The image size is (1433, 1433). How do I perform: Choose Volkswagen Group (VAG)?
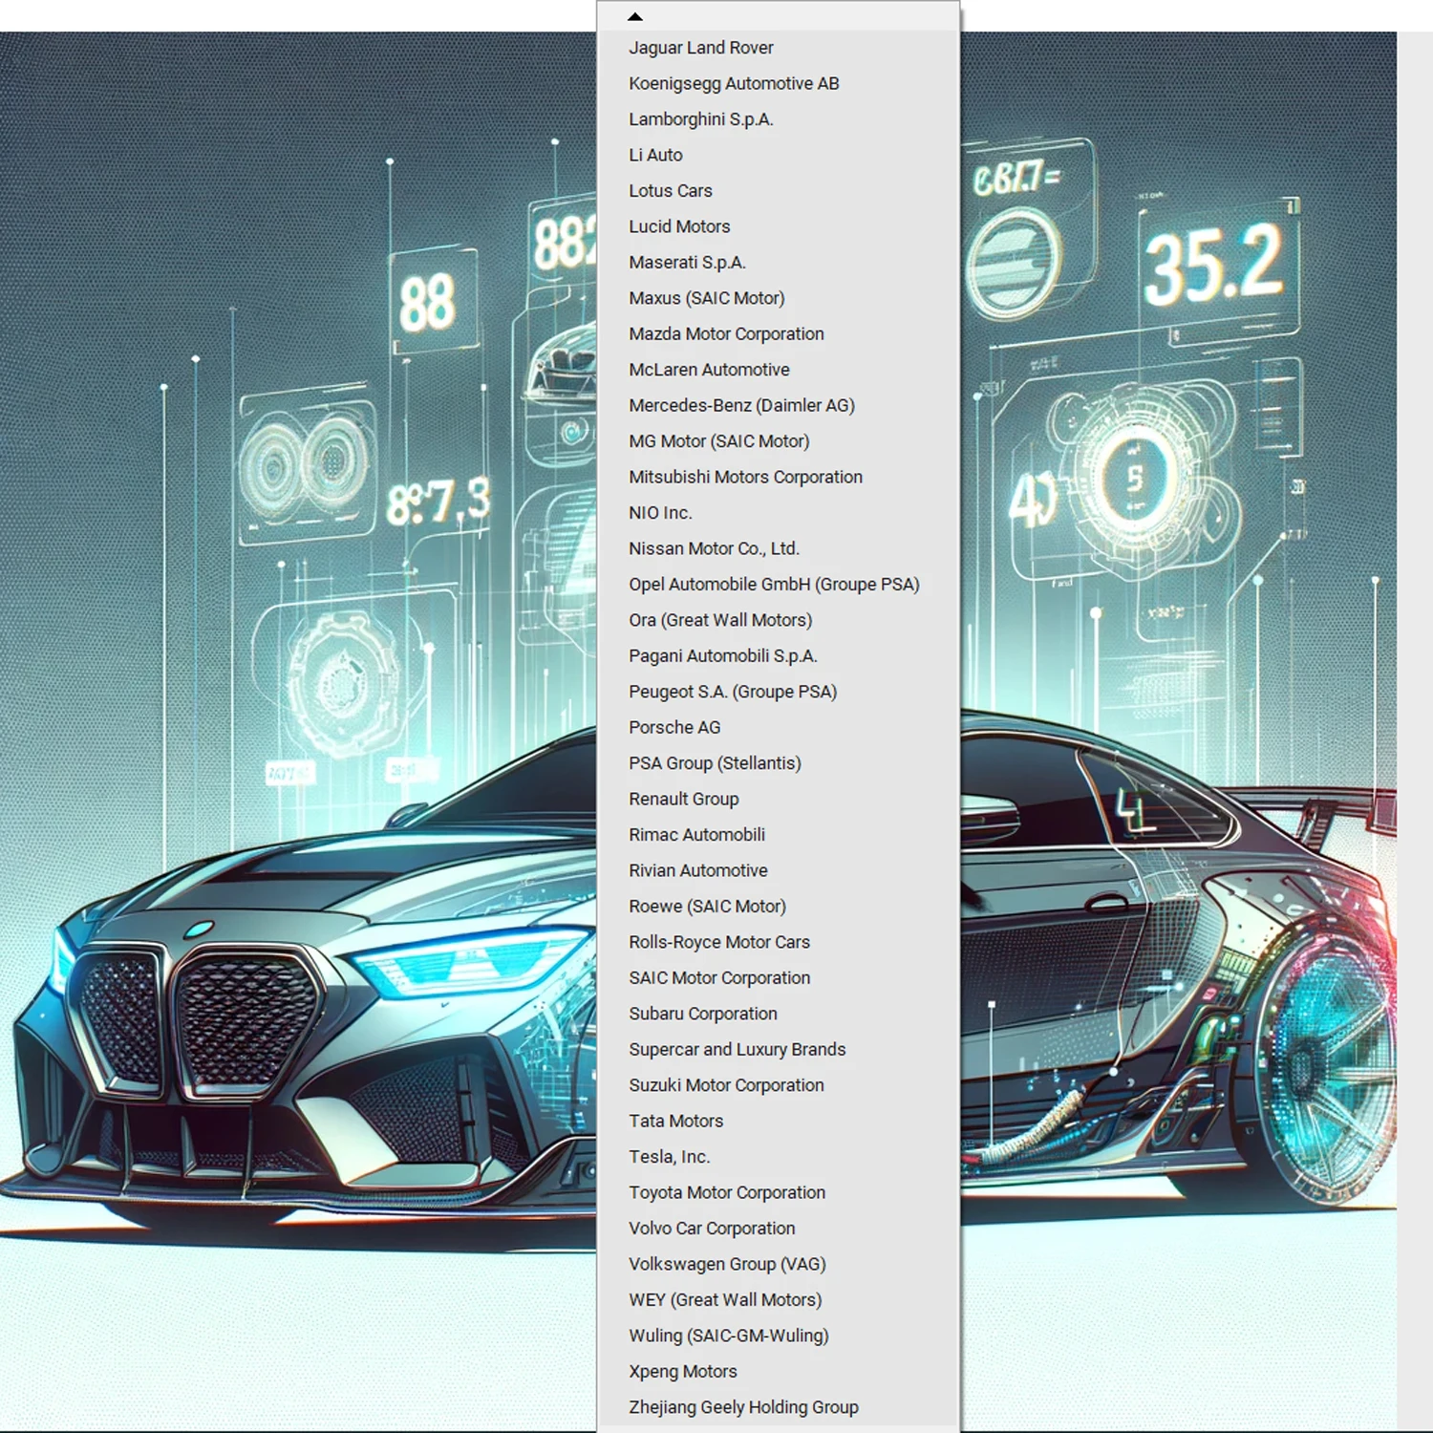coord(726,1264)
